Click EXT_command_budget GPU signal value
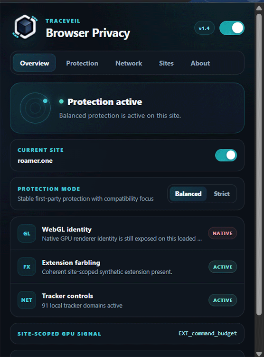The image size is (264, 357). pos(207,333)
